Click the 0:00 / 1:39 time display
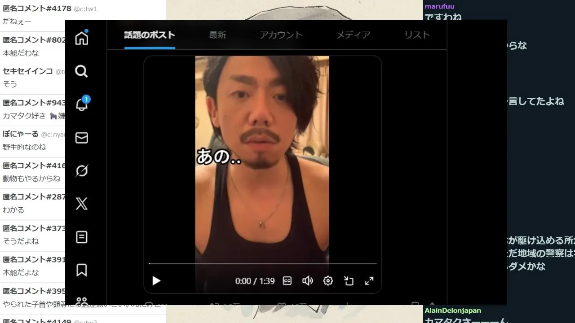This screenshot has height=323, width=575. click(255, 281)
